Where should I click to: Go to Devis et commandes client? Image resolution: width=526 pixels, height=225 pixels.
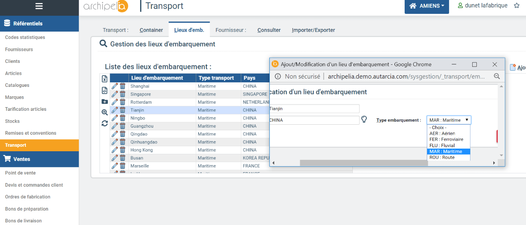tap(34, 185)
